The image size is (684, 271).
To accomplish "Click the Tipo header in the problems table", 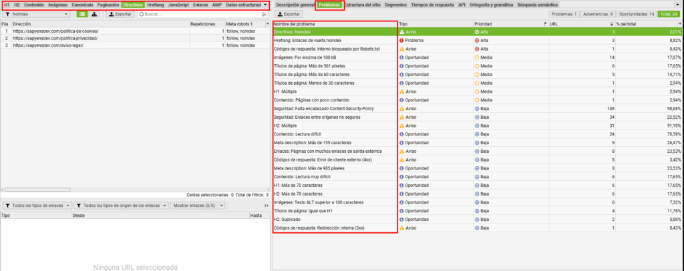I will pyautogui.click(x=436, y=23).
